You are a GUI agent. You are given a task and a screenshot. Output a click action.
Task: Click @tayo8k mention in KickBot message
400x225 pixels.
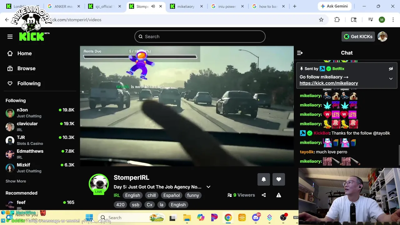point(382,133)
